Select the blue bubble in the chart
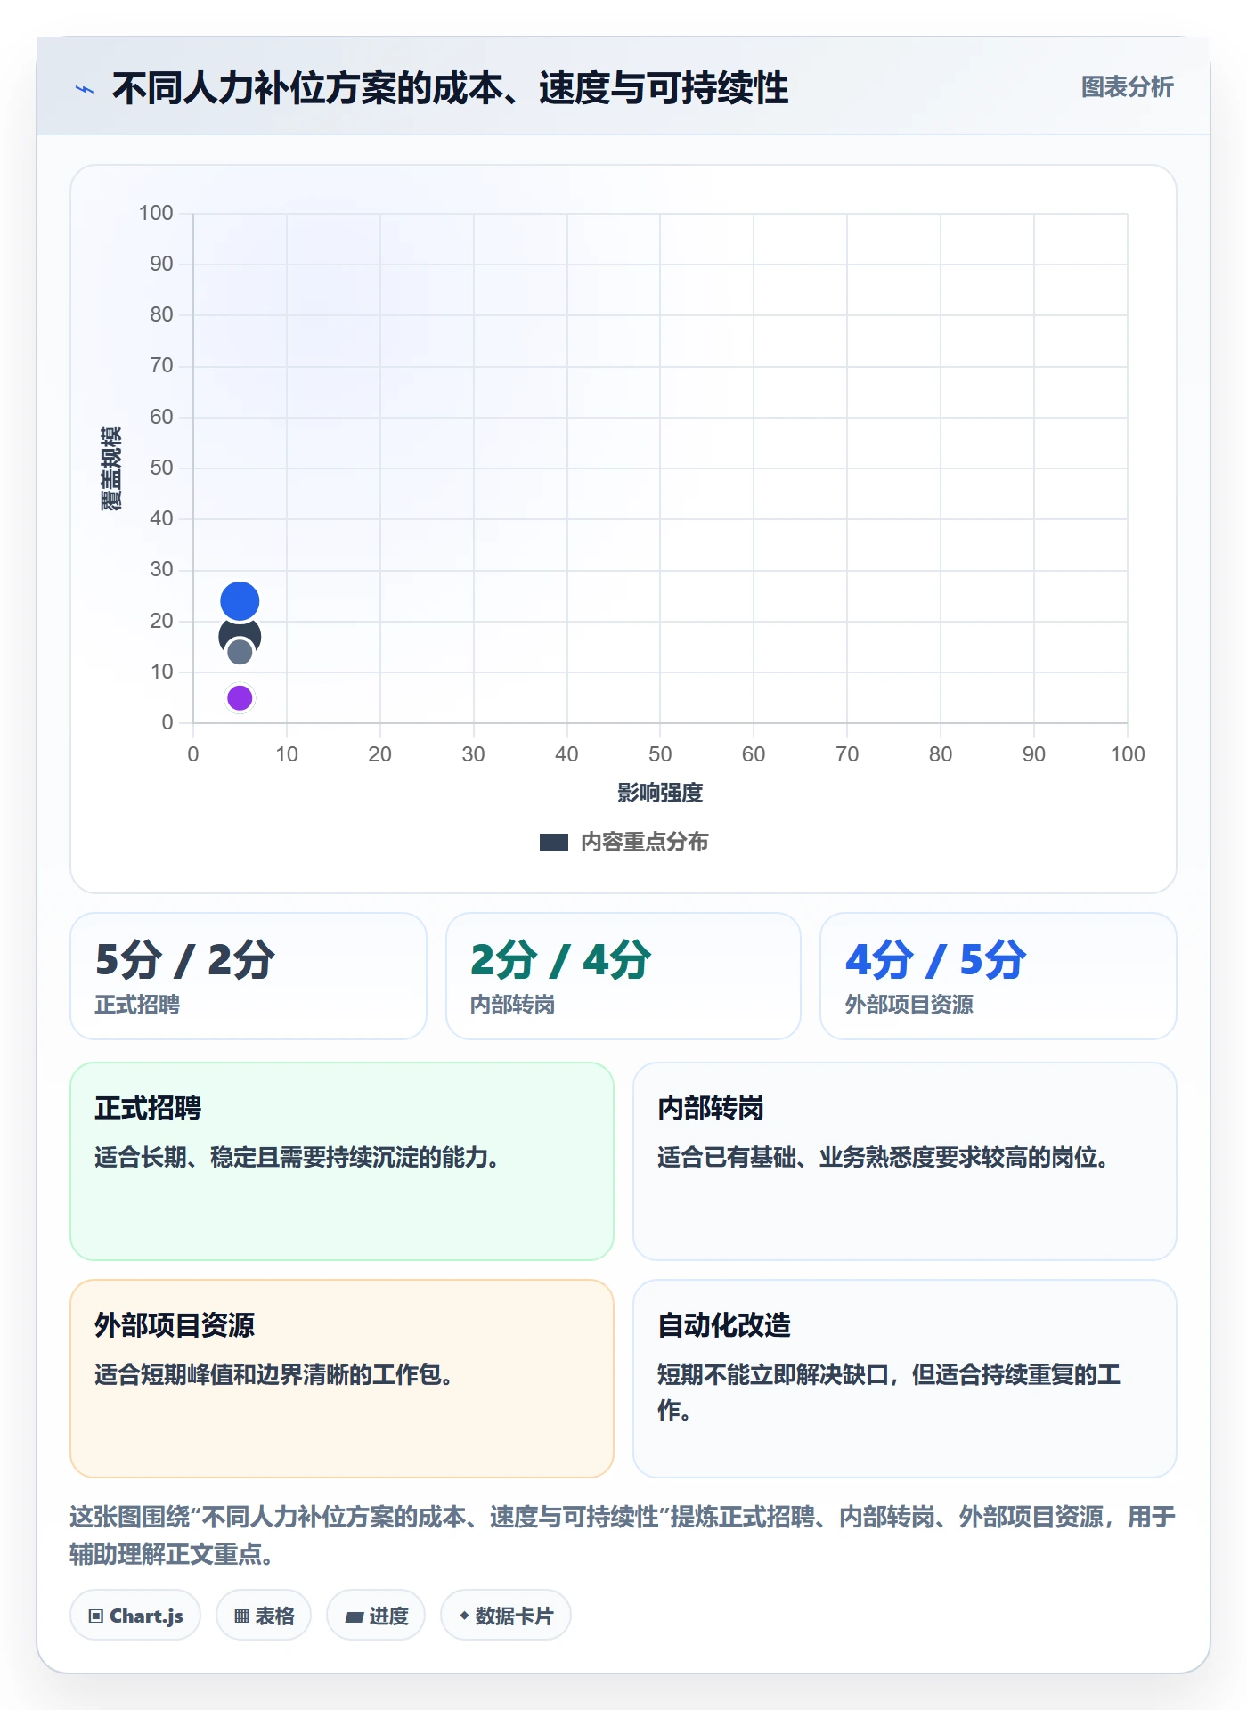The width and height of the screenshot is (1247, 1710). click(x=240, y=601)
